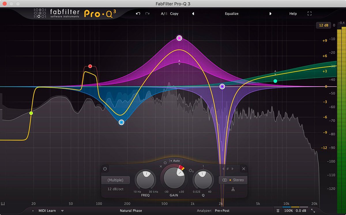Click the +6 gain scale label
Screen dimensions: 346x215
[x=325, y=56]
